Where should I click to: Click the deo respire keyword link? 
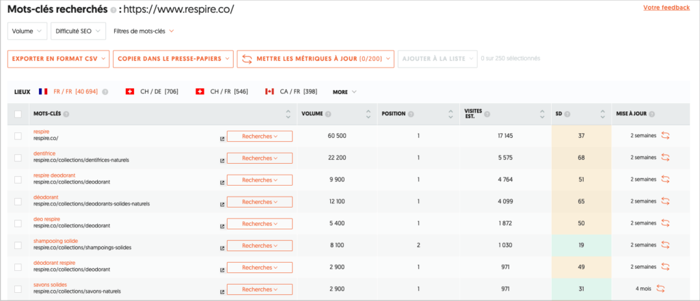point(46,219)
